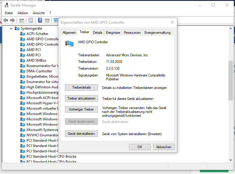Screen dimensions: 235x174
Task: Click show/hide action pane toolbar icon
Action: (47, 20)
